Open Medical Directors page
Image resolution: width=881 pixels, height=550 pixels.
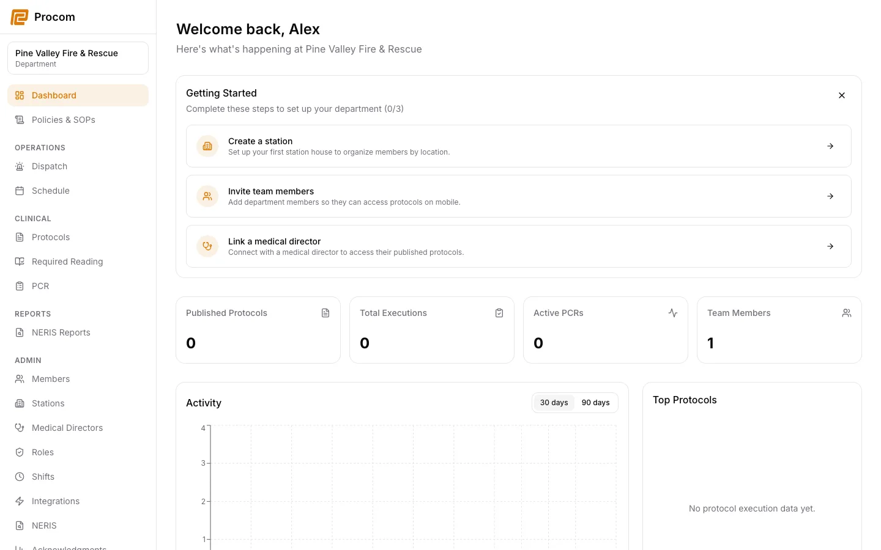tap(78, 428)
